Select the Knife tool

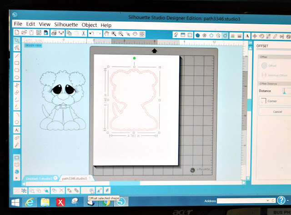click(17, 145)
